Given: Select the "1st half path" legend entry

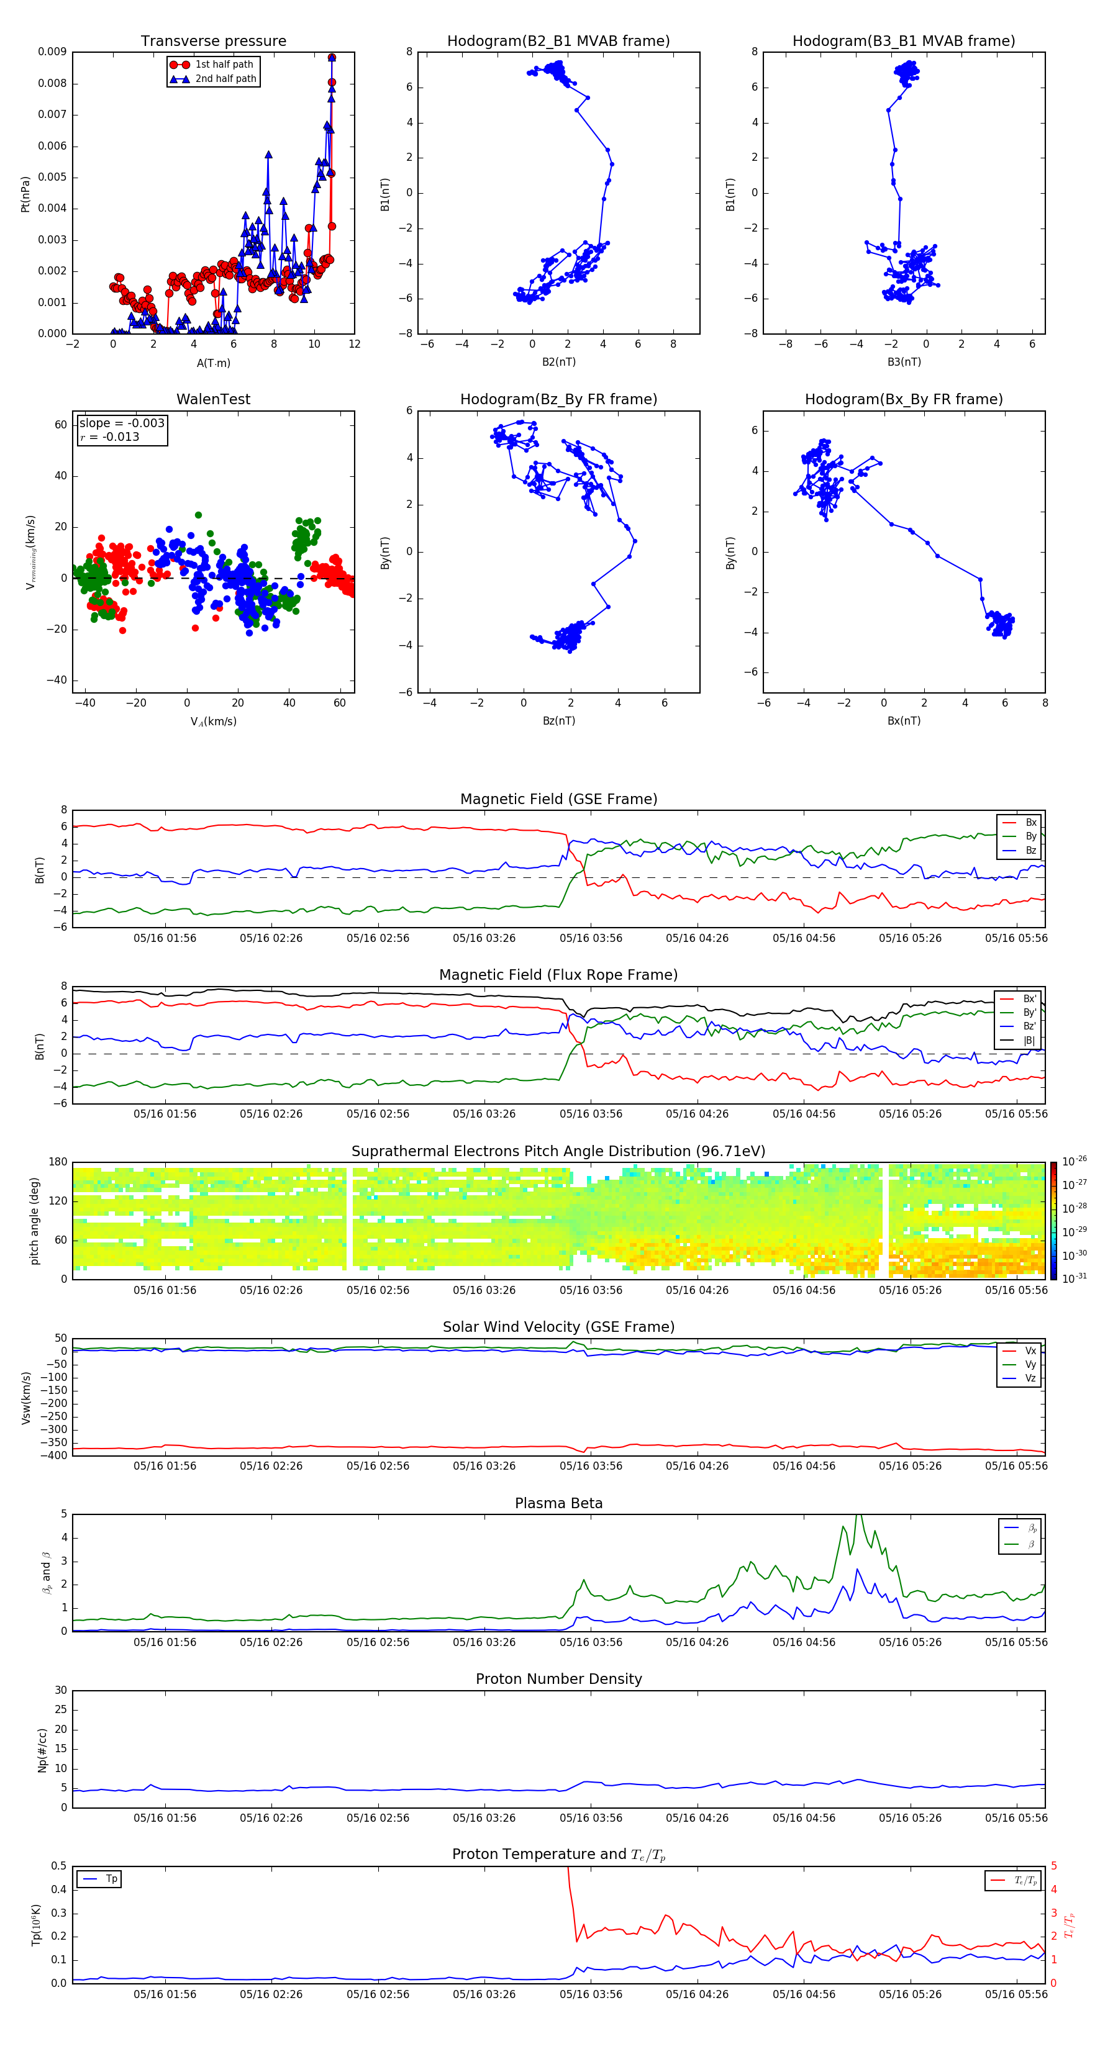Looking at the screenshot, I should point(212,65).
